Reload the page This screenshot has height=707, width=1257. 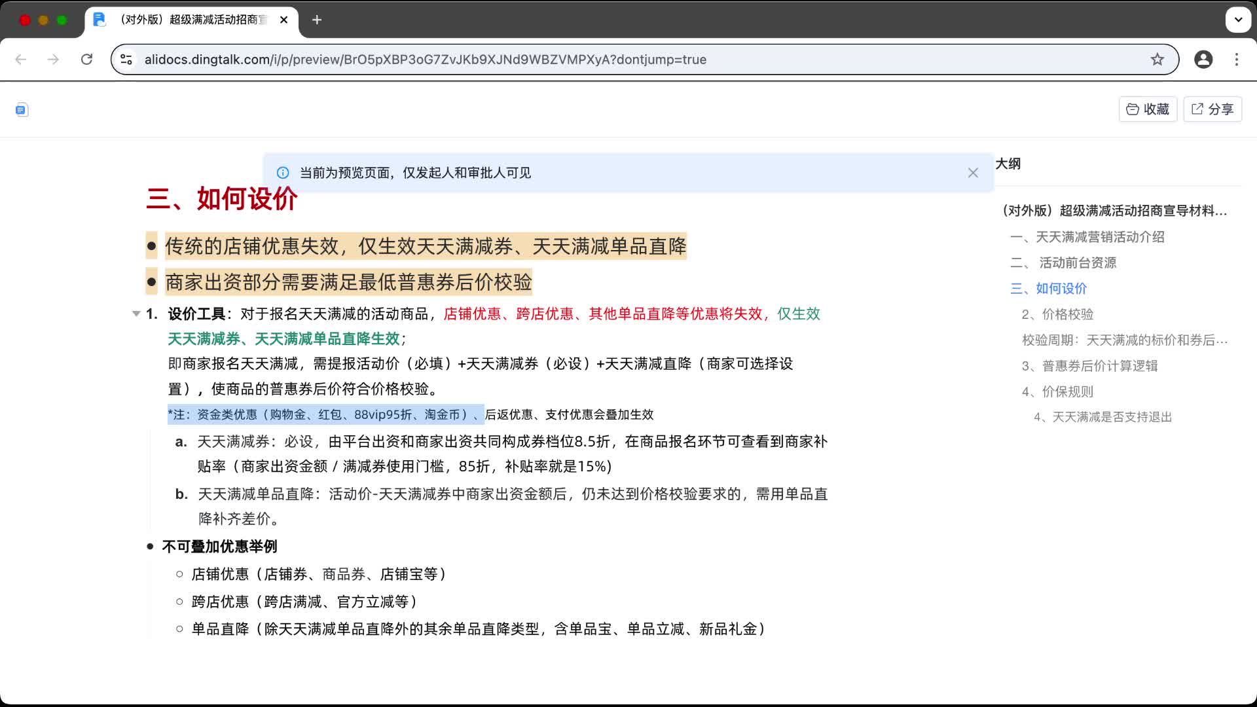pyautogui.click(x=86, y=60)
